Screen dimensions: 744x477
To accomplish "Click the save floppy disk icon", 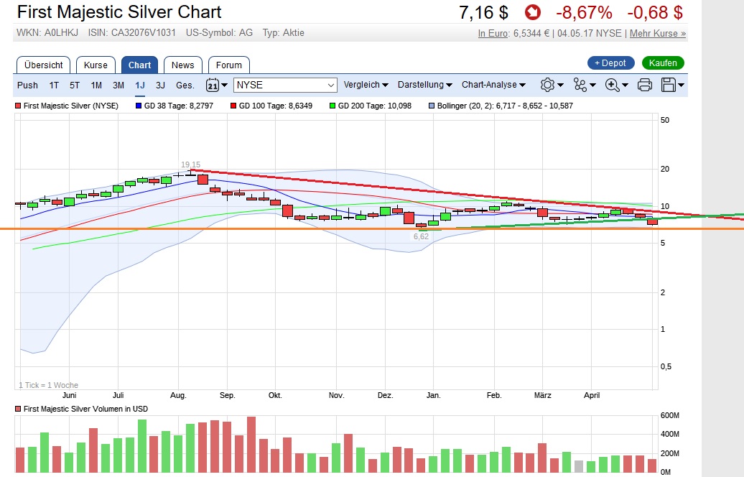I will (x=669, y=85).
